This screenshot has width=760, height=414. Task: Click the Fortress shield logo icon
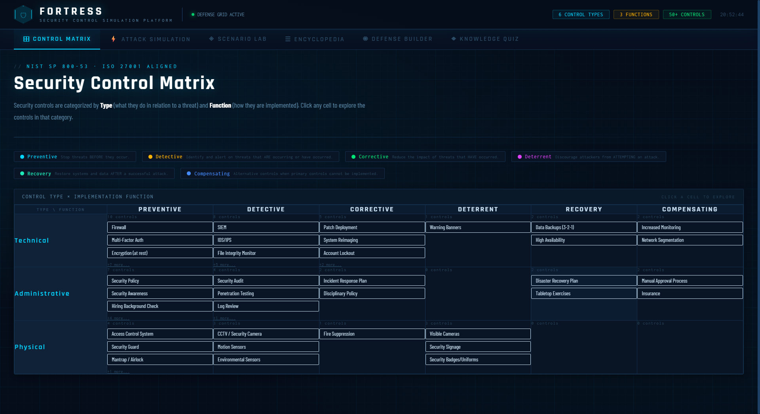[x=23, y=15]
